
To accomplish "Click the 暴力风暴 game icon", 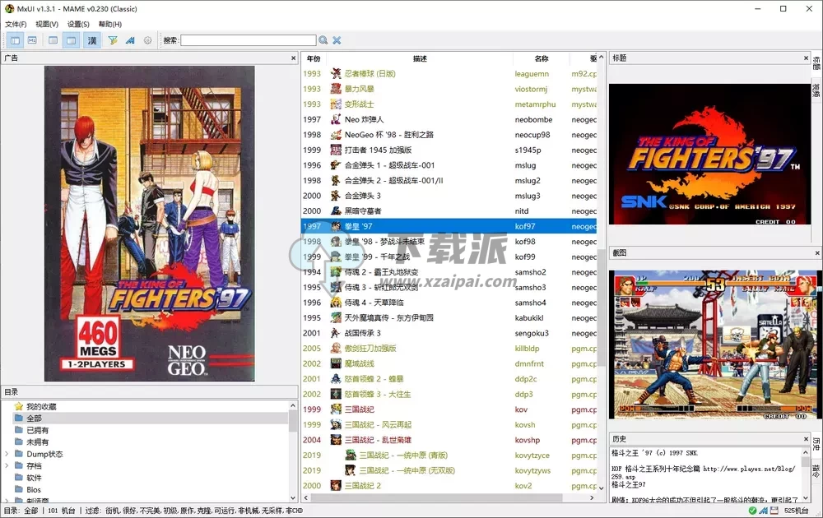I will coord(336,89).
